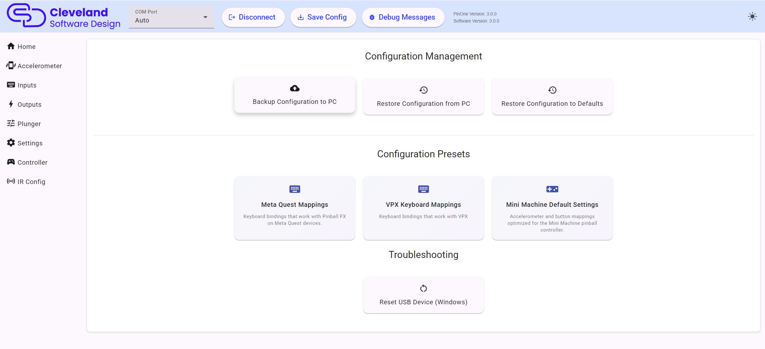The width and height of the screenshot is (765, 349).
Task: Expand COM Port list via arrow
Action: [x=205, y=17]
